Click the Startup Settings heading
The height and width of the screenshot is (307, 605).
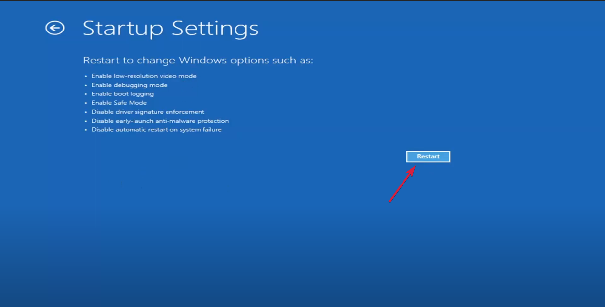(x=170, y=29)
